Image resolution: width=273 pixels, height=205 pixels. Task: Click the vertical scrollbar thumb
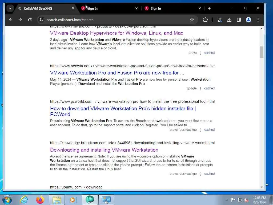pos(262,52)
